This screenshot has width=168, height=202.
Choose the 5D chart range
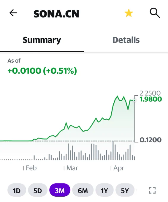coord(38,190)
